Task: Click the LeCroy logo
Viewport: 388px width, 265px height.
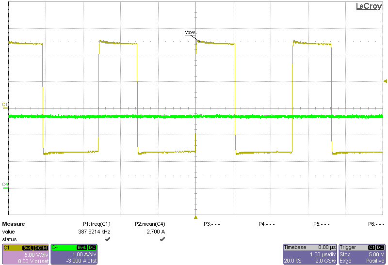Action: click(x=369, y=6)
